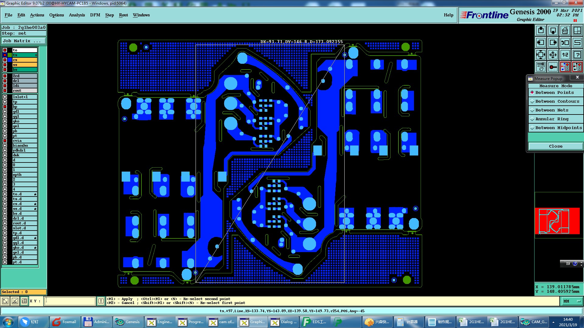
Task: Click the exclamation mark icon beside XY field
Action: tap(101, 301)
